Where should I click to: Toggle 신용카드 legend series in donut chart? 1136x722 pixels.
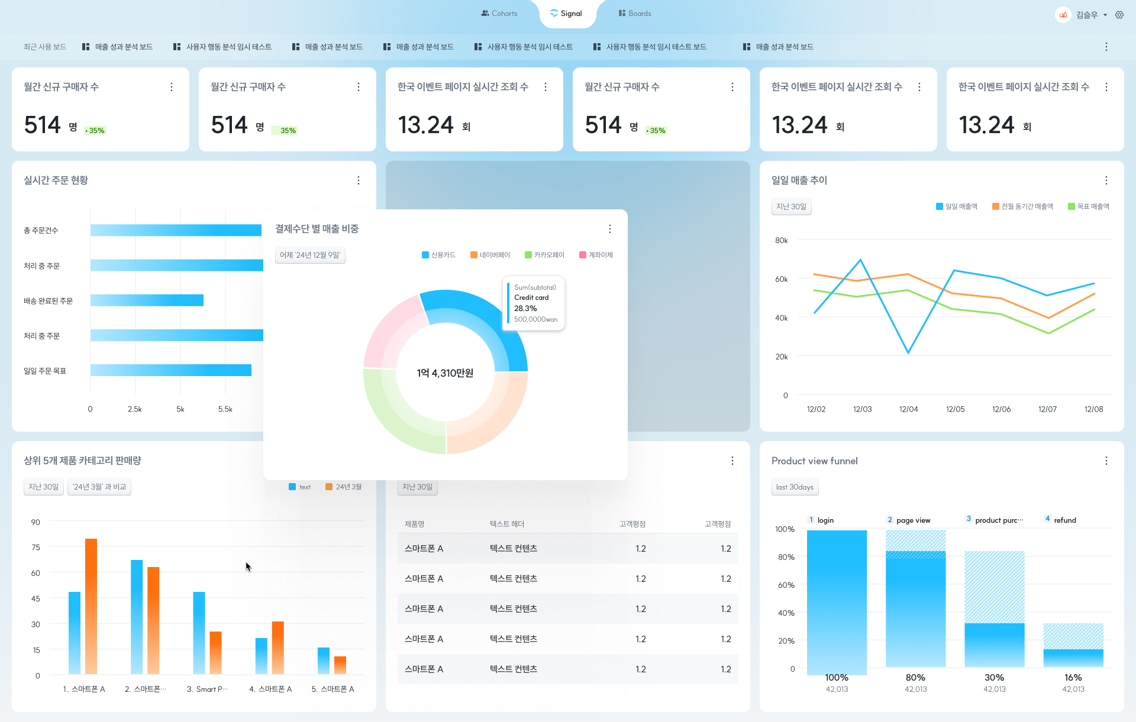438,255
